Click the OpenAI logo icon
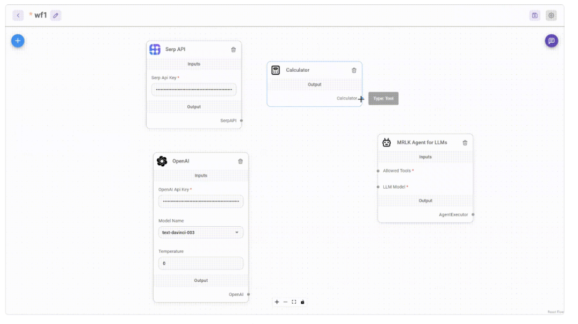Viewport: 578px width, 324px height. click(162, 161)
